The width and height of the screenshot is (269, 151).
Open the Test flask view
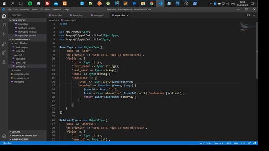point(4,62)
